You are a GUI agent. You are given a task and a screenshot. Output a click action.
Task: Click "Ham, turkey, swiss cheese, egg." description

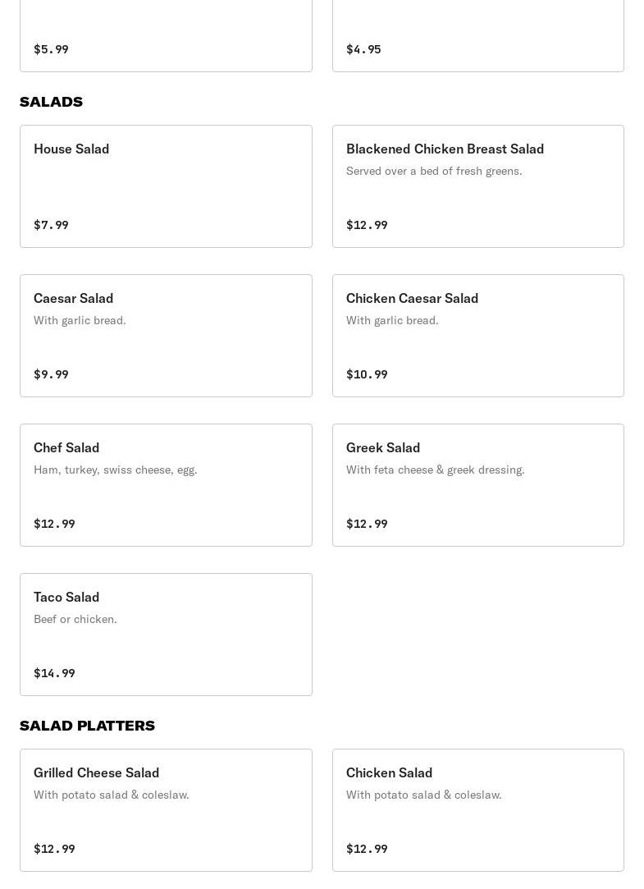116,470
